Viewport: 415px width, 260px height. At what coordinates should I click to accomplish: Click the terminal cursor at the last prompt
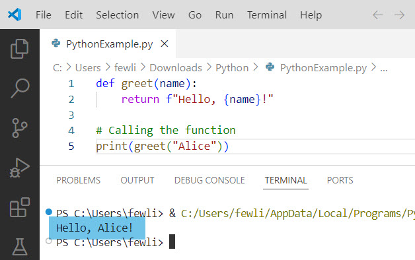(x=172, y=242)
